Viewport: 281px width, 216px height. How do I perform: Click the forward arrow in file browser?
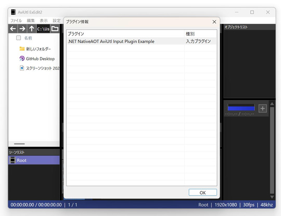click(x=22, y=29)
